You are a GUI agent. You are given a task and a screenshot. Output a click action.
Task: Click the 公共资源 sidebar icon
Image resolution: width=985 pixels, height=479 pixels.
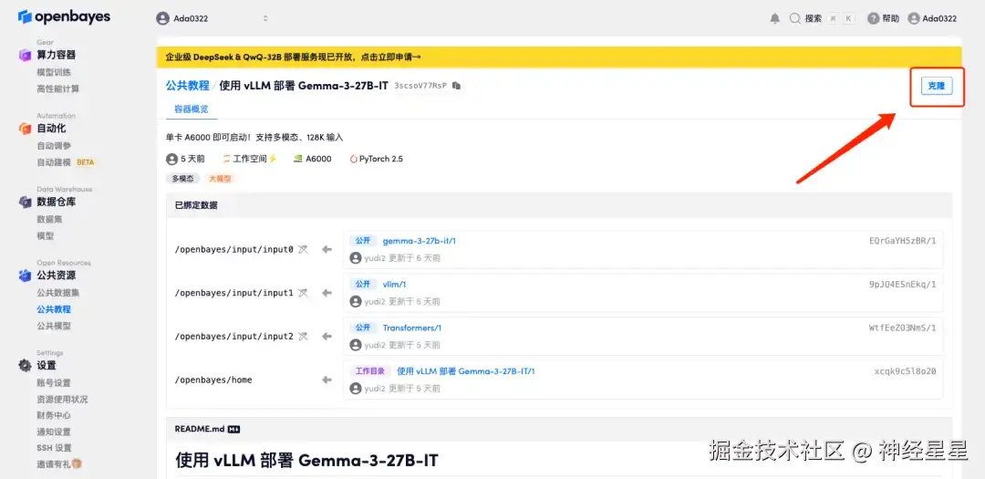pyautogui.click(x=25, y=276)
